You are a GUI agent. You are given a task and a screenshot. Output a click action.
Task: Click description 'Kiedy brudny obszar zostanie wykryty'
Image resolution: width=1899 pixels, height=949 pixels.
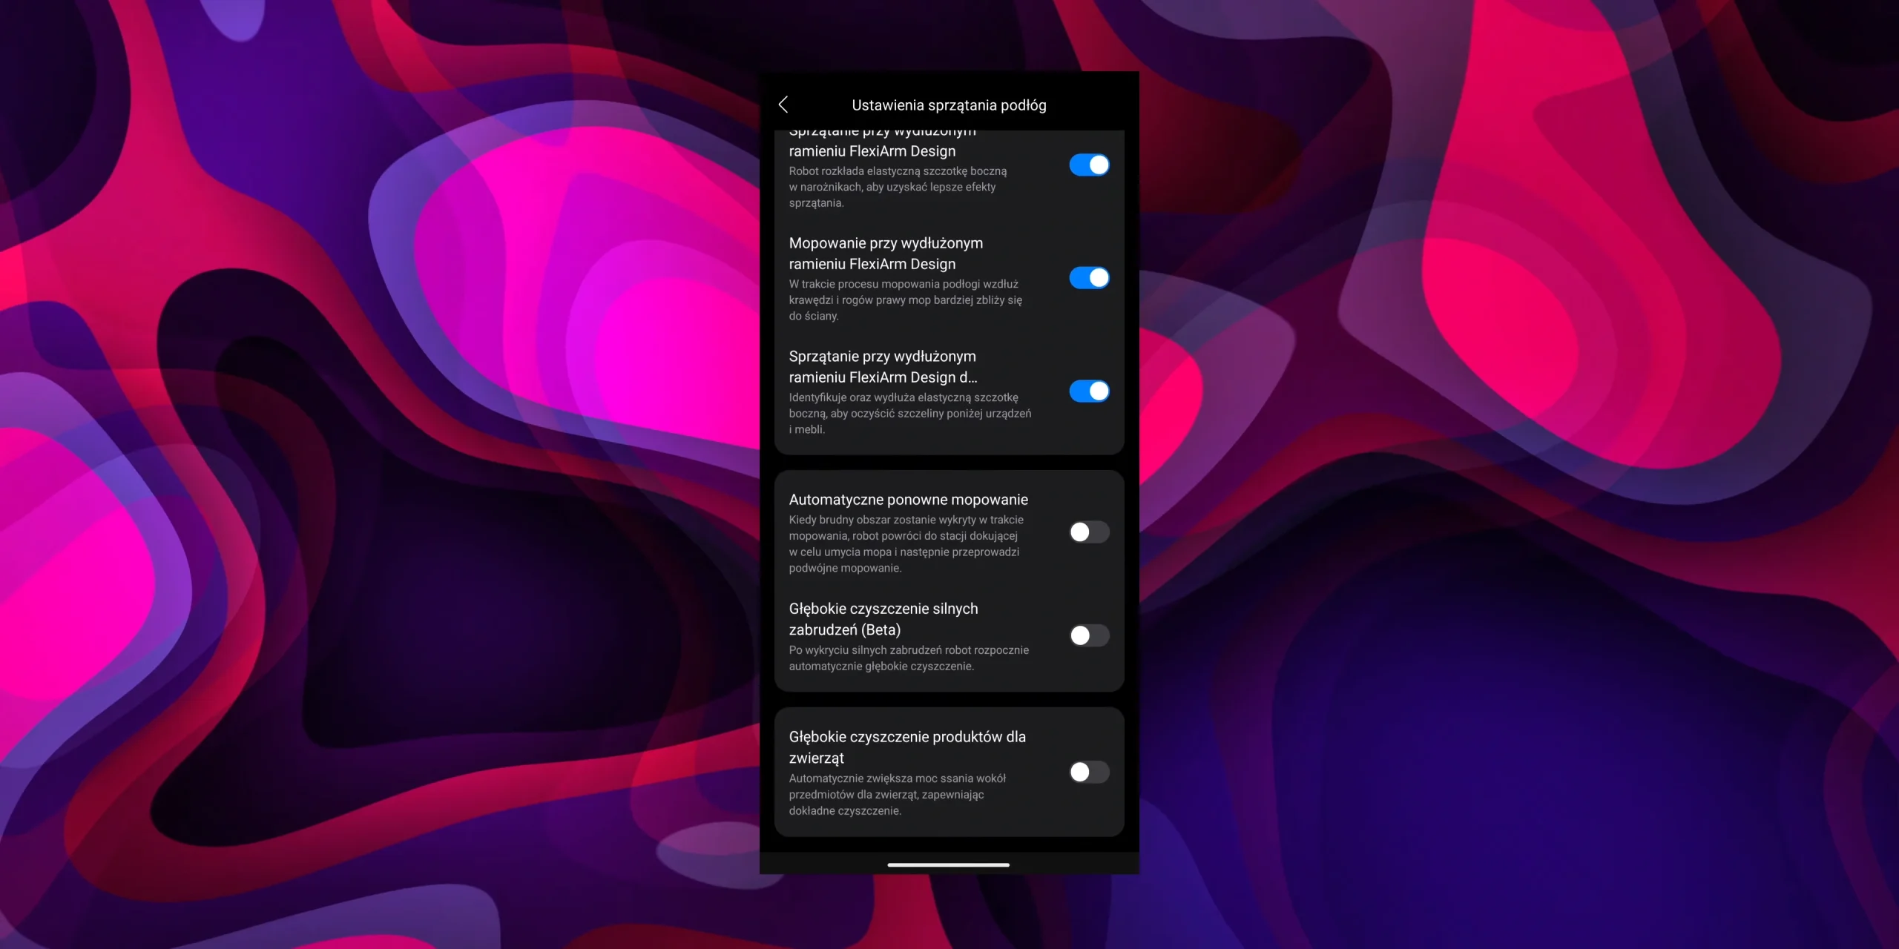coord(905,543)
